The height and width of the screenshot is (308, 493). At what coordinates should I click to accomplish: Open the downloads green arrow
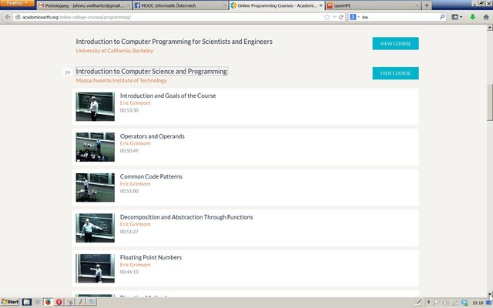[472, 17]
